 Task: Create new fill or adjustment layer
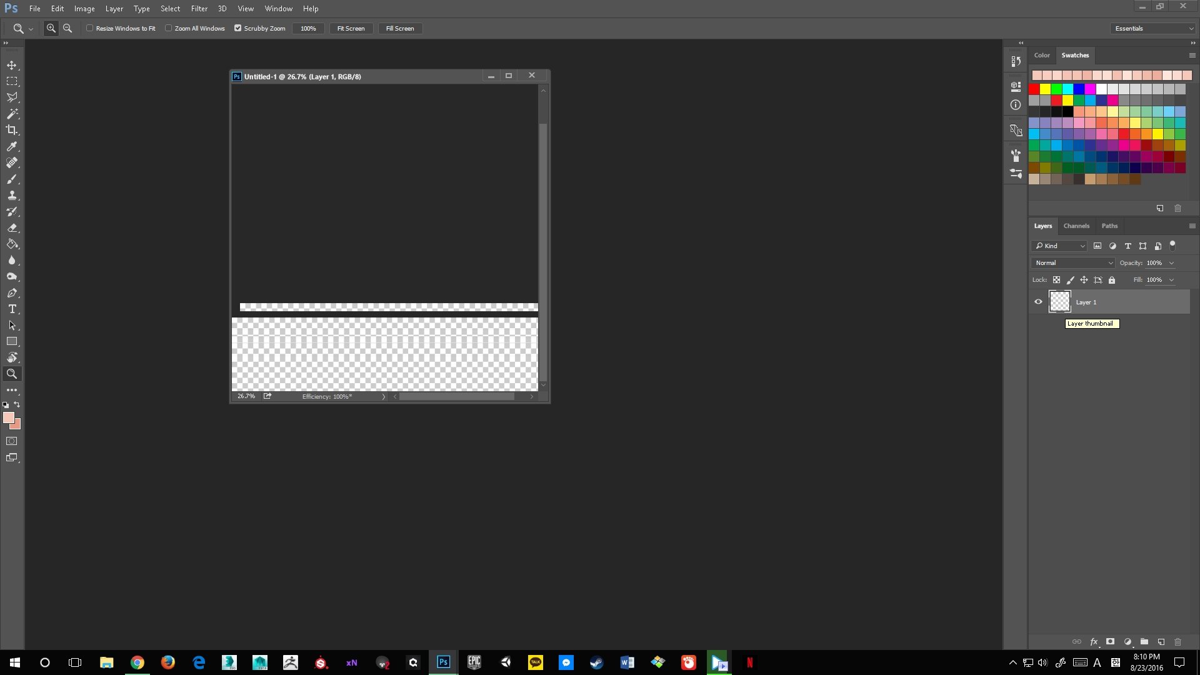[x=1127, y=642]
